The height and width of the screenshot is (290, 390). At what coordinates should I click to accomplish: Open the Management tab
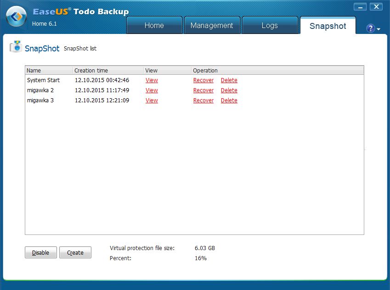pos(212,25)
